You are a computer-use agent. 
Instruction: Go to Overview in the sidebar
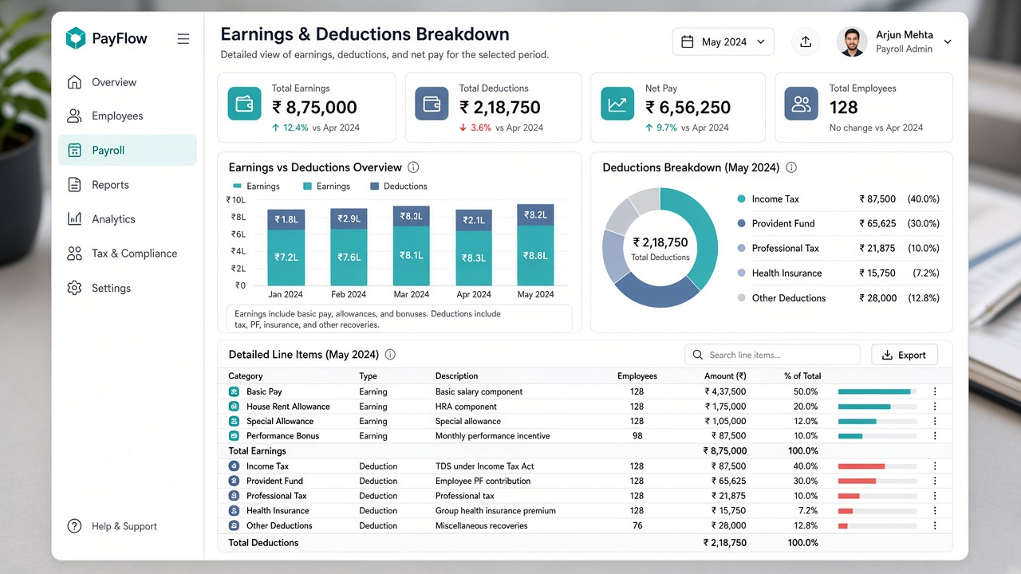[128, 82]
